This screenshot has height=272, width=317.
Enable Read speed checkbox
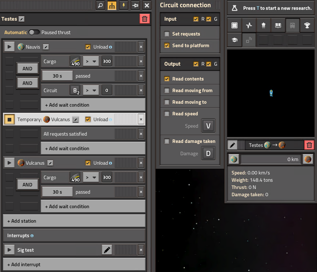point(167,114)
